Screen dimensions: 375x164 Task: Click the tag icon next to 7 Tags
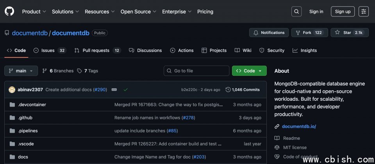tap(79, 71)
